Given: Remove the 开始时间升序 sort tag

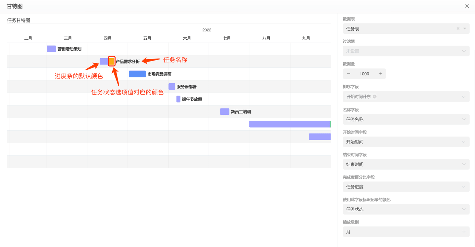Looking at the screenshot, I should (x=375, y=97).
